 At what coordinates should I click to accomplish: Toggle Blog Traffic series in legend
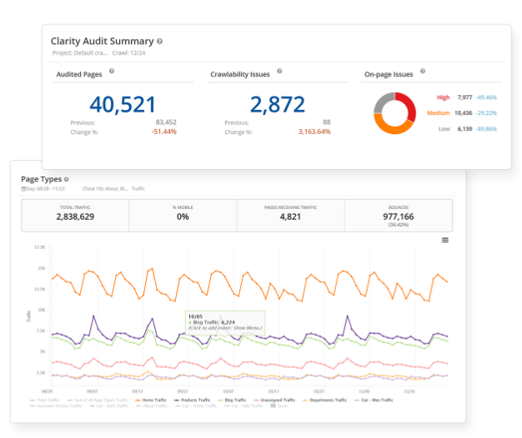click(x=232, y=401)
